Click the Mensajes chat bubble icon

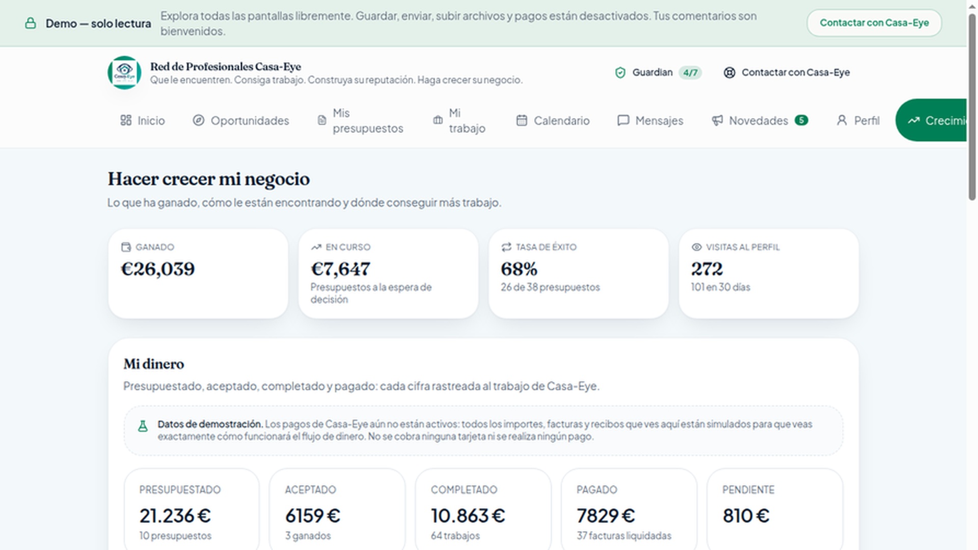pyautogui.click(x=623, y=120)
